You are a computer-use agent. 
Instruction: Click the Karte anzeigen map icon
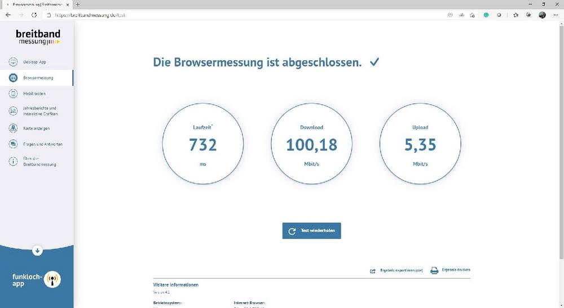(x=13, y=128)
